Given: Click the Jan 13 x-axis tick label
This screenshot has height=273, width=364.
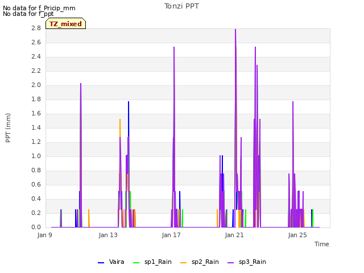Looking at the screenshot, I should pos(108,235).
